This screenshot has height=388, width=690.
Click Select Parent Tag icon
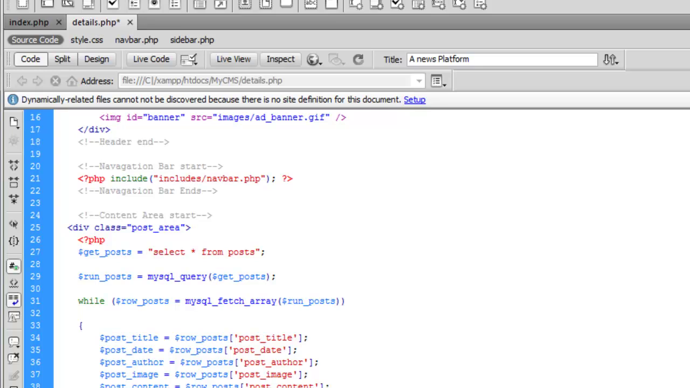pyautogui.click(x=14, y=224)
